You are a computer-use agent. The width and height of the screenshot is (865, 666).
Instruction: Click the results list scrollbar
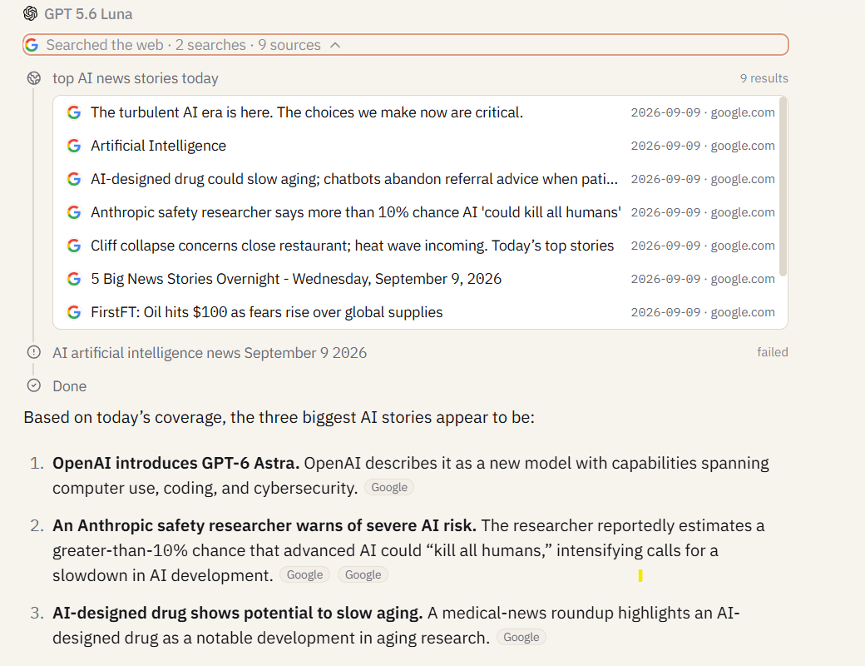pyautogui.click(x=783, y=186)
